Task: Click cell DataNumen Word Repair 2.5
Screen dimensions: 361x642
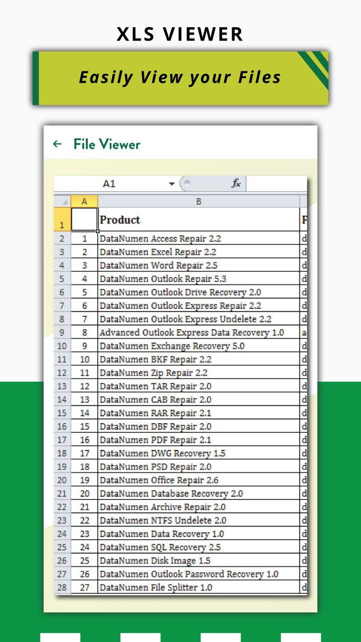Action: pyautogui.click(x=199, y=265)
